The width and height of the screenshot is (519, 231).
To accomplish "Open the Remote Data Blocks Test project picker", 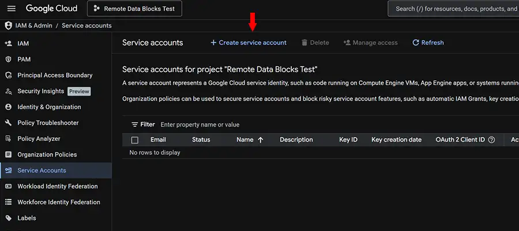I will coord(134,9).
